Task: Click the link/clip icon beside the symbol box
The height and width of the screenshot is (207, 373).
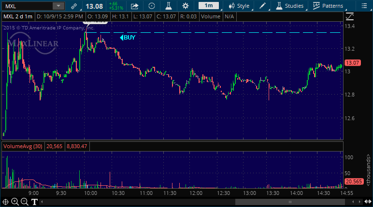Action: pyautogui.click(x=73, y=6)
